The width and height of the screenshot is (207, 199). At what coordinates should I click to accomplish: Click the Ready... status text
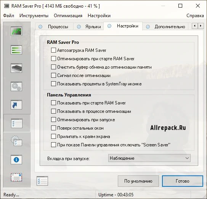[x=11, y=195]
